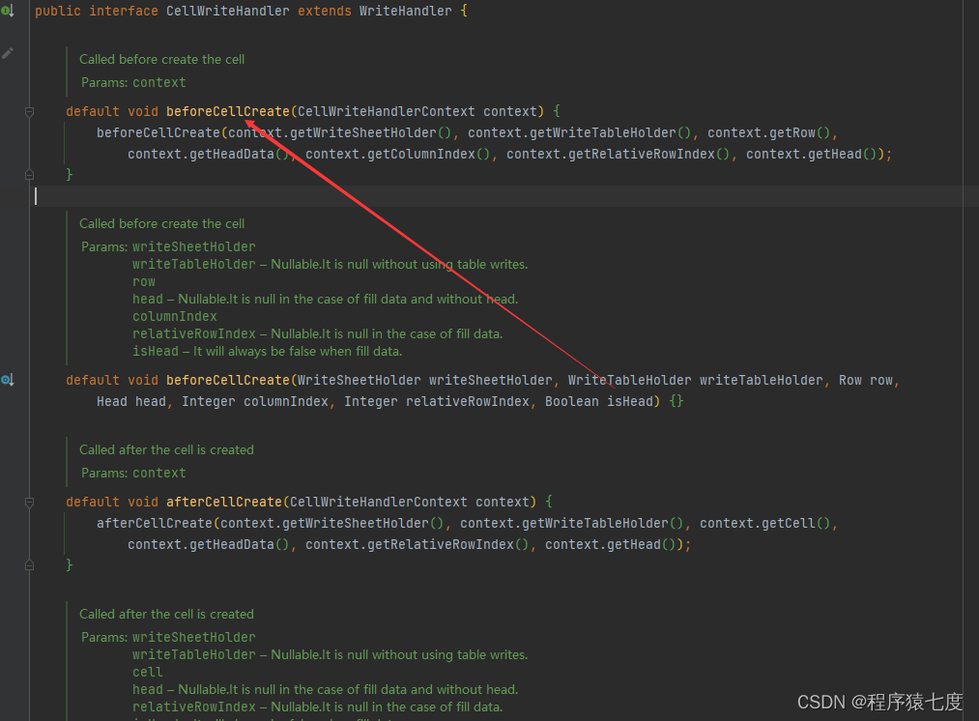Click 'WriteSheetHolder writeSheetHolder' parameter
The image size is (979, 721).
coord(424,380)
